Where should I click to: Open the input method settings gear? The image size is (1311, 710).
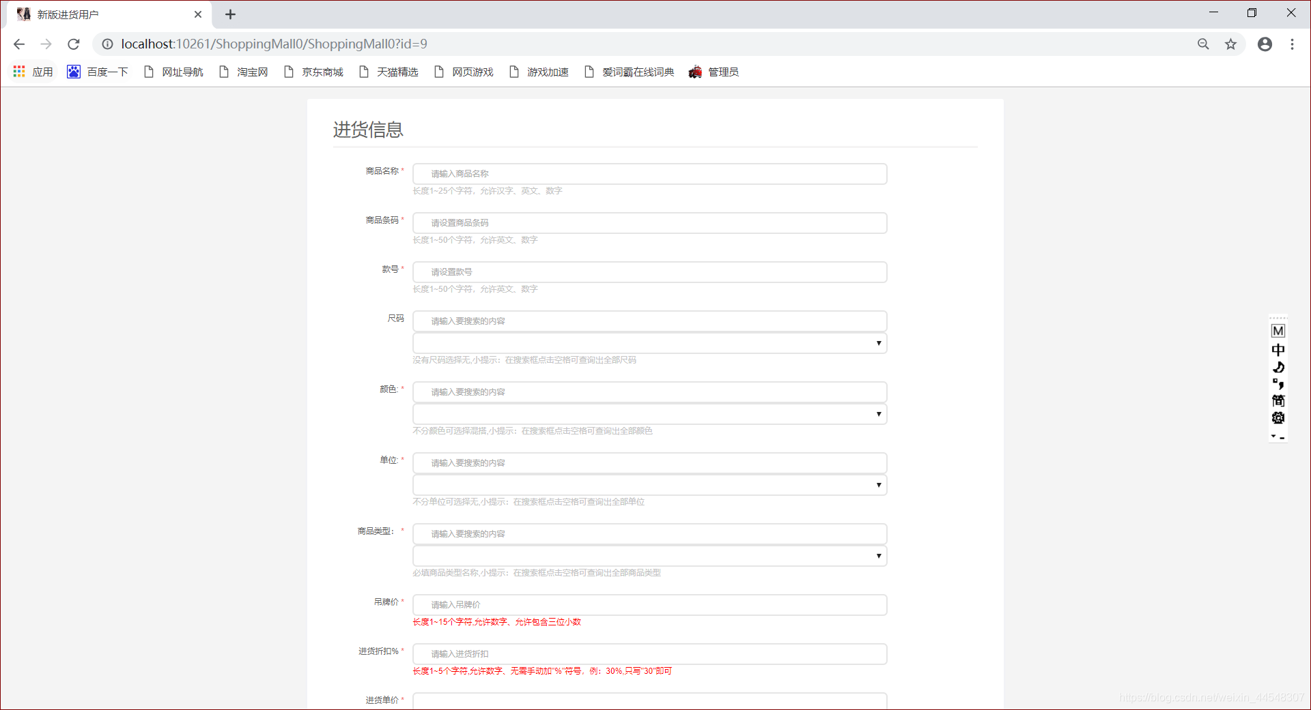tap(1278, 418)
